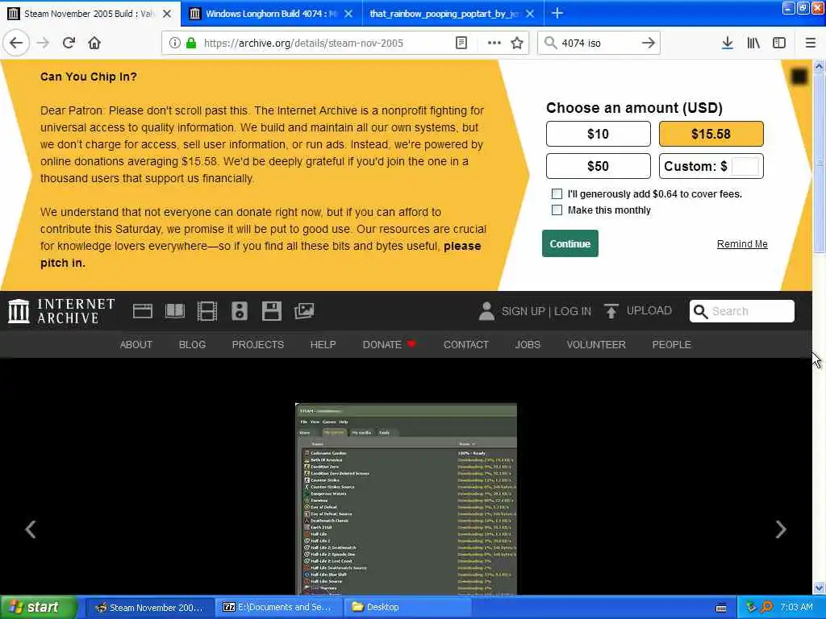Image resolution: width=826 pixels, height=619 pixels.
Task: Switch to Steam November 2005 Build tab
Action: (90, 14)
